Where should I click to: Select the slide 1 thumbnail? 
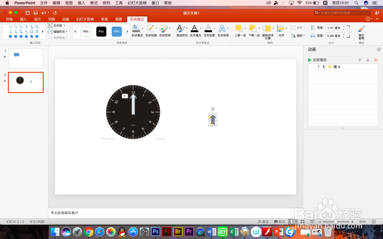26,58
